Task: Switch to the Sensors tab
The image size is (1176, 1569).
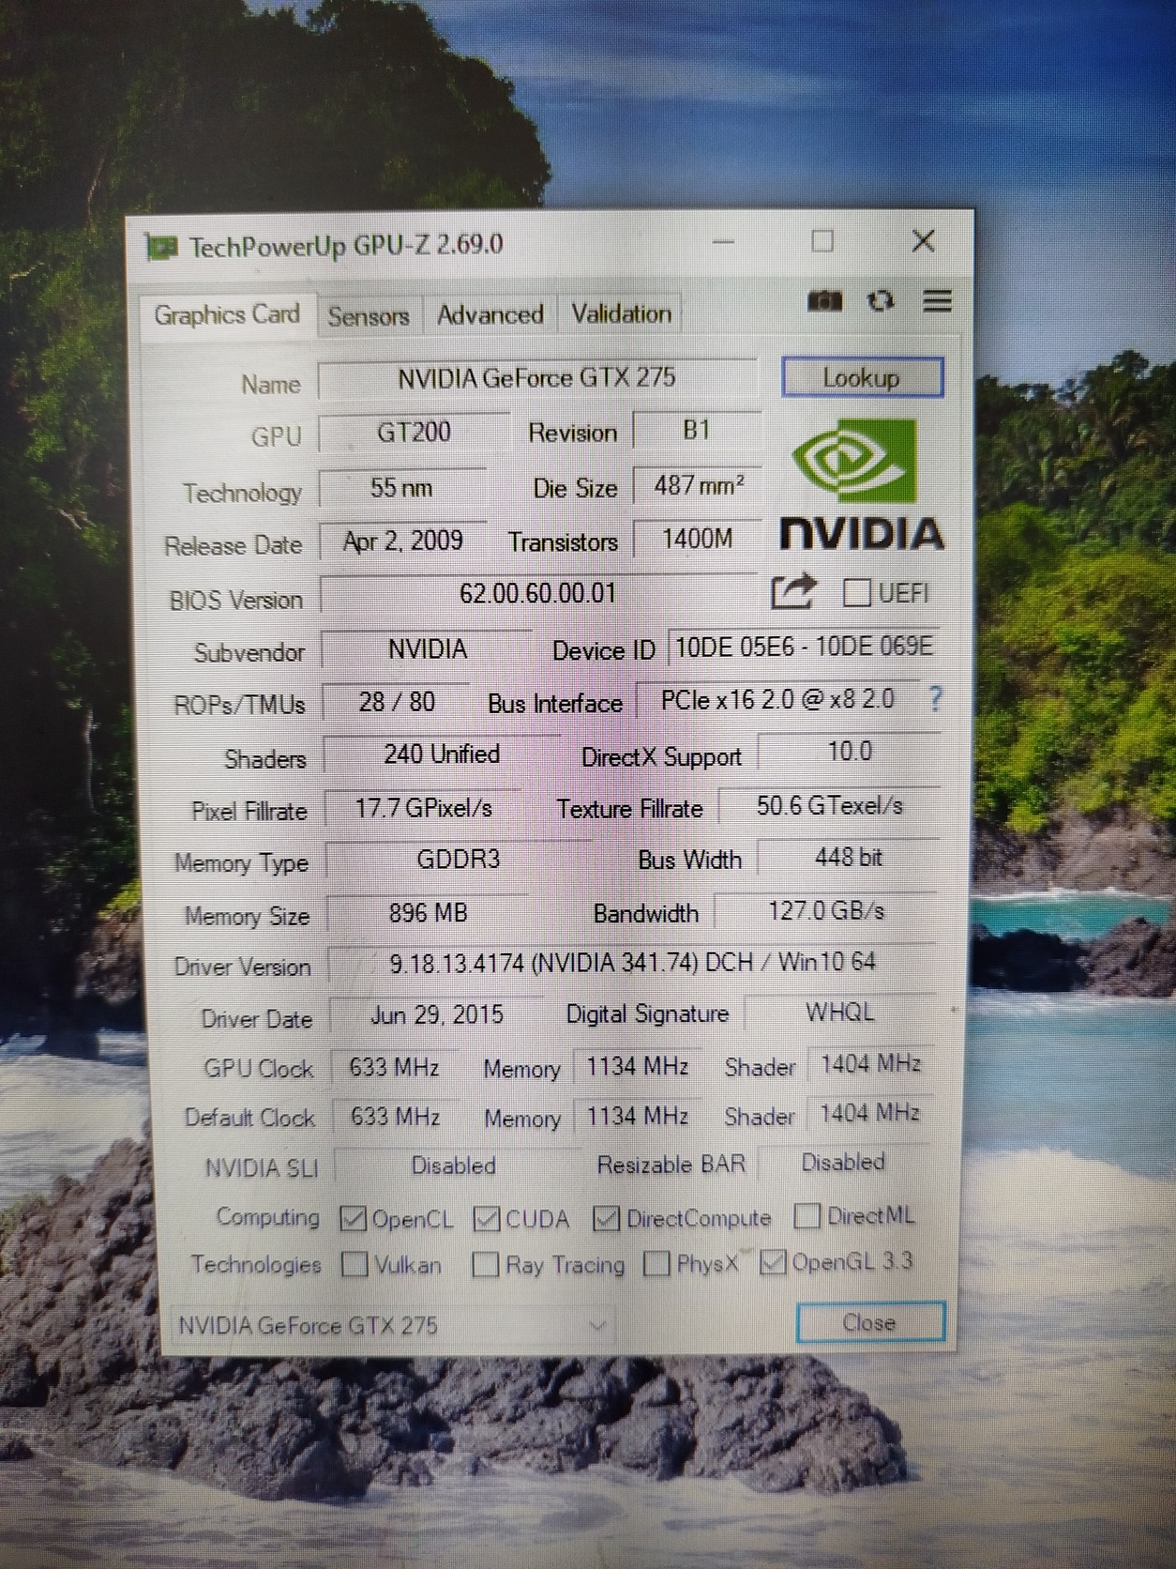Action: (x=369, y=316)
